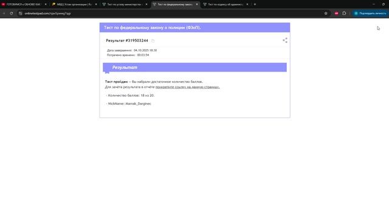Minimize the browser window
The image size is (389, 218).
click(373, 4)
